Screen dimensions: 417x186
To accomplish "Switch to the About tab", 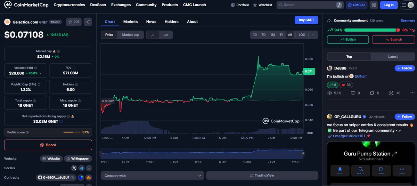I will click(x=192, y=22).
